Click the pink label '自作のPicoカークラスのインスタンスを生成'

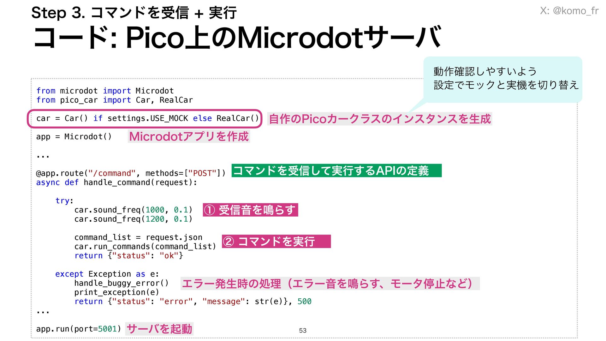click(x=379, y=119)
